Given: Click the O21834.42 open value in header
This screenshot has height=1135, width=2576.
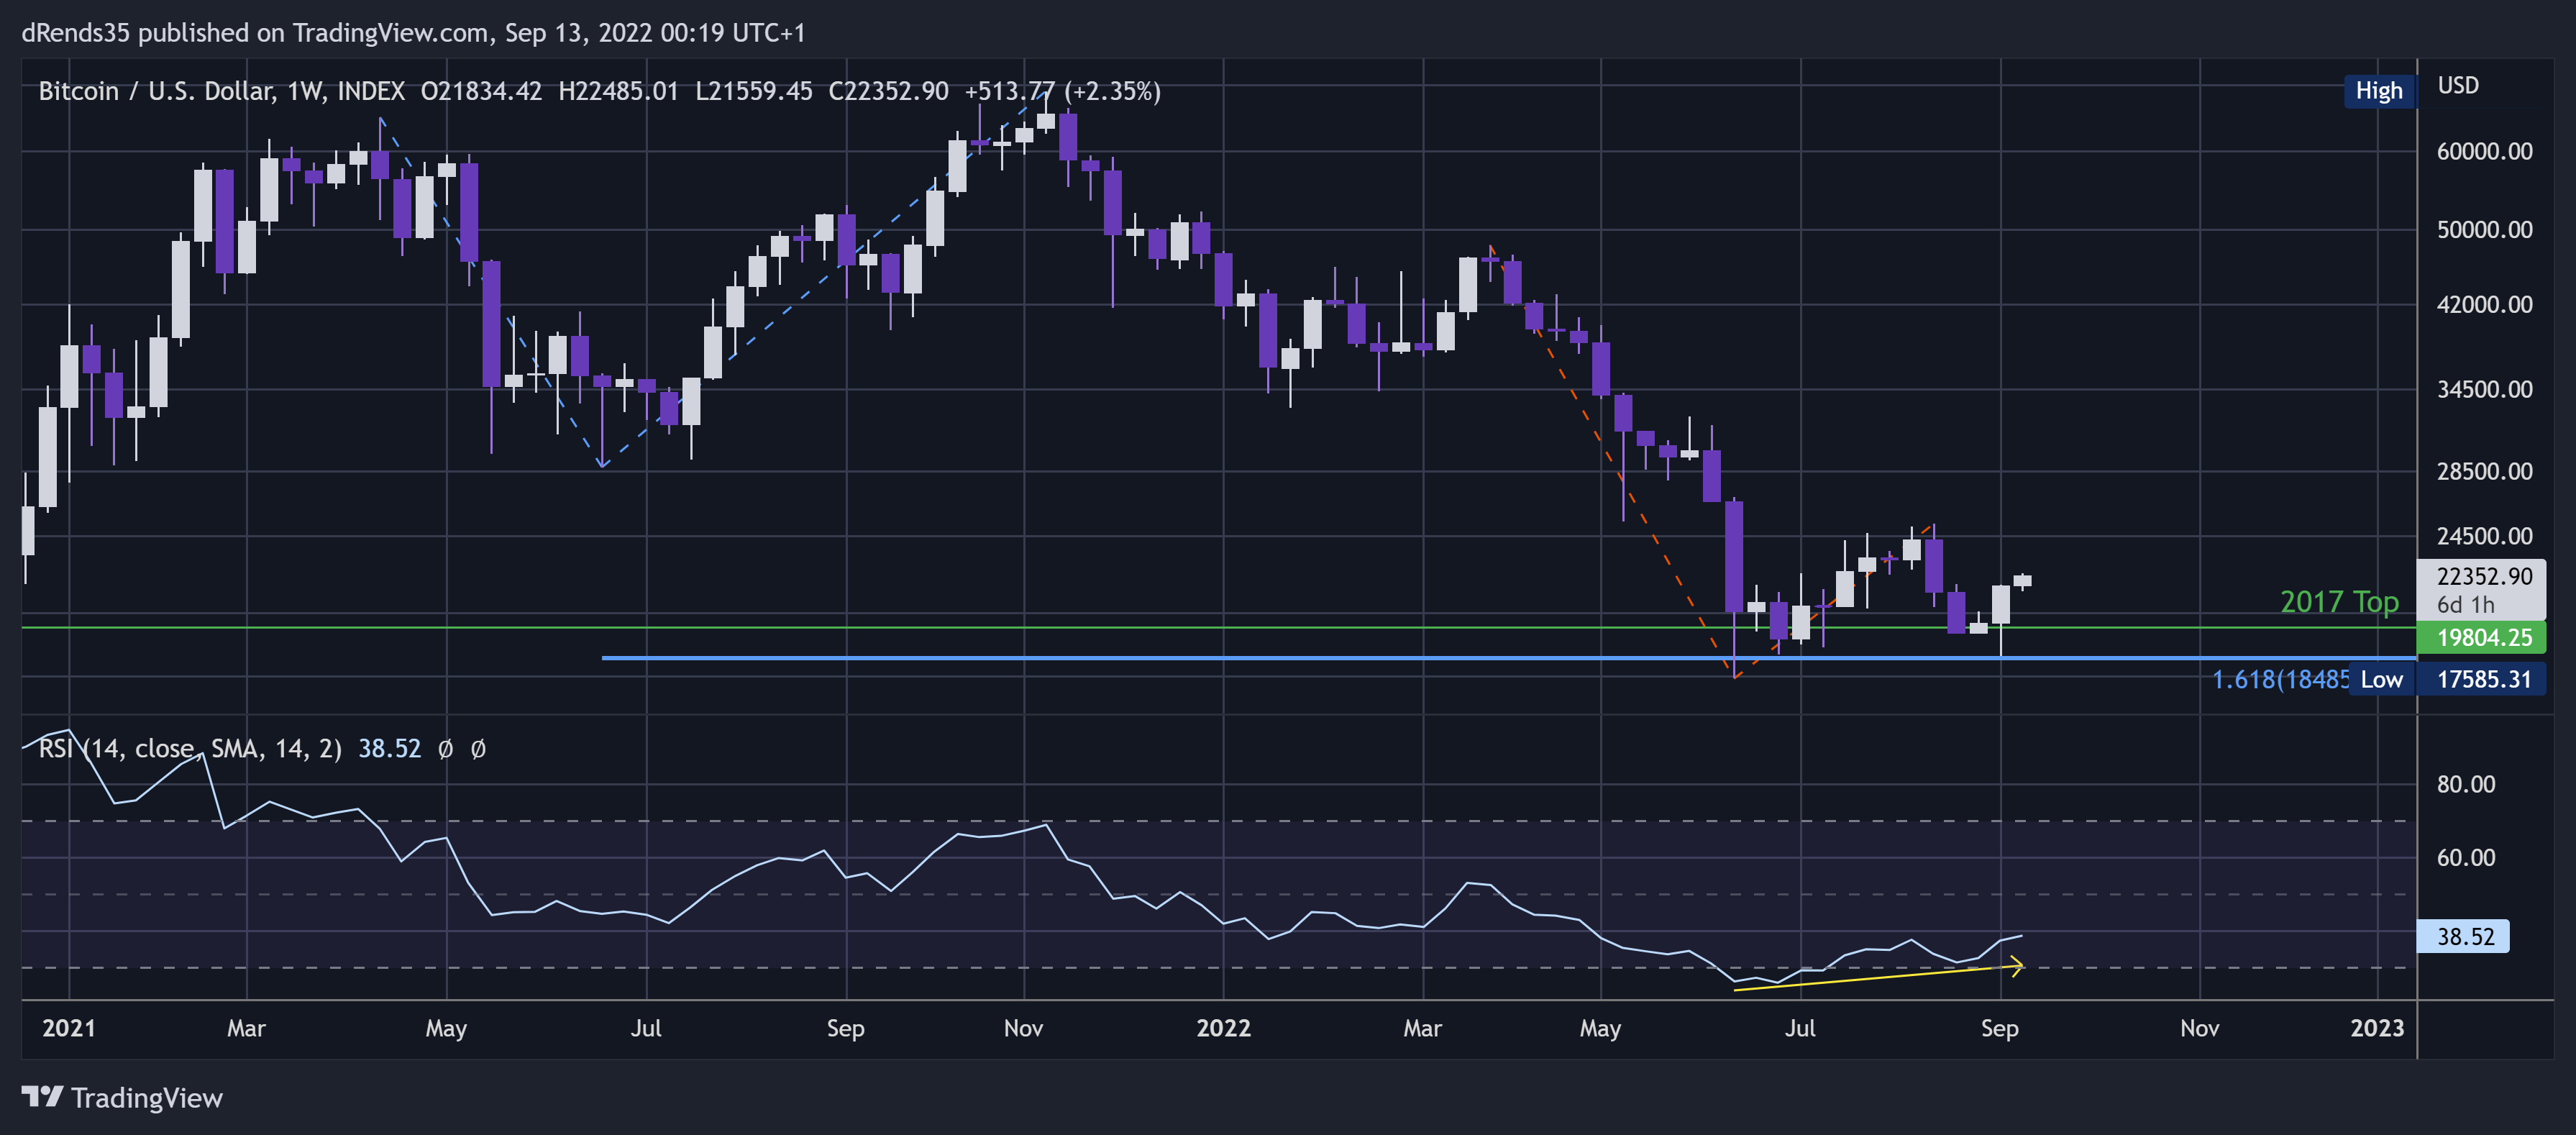Looking at the screenshot, I should [481, 91].
